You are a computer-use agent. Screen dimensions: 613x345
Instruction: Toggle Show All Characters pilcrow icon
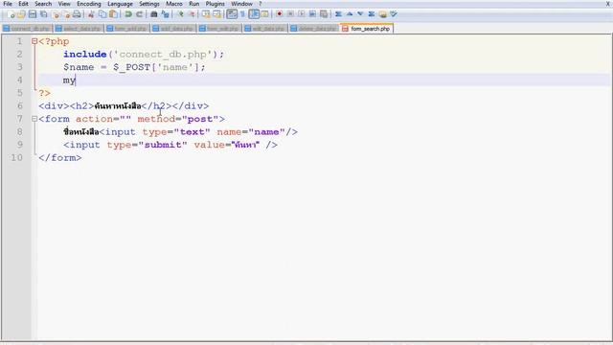pyautogui.click(x=242, y=14)
